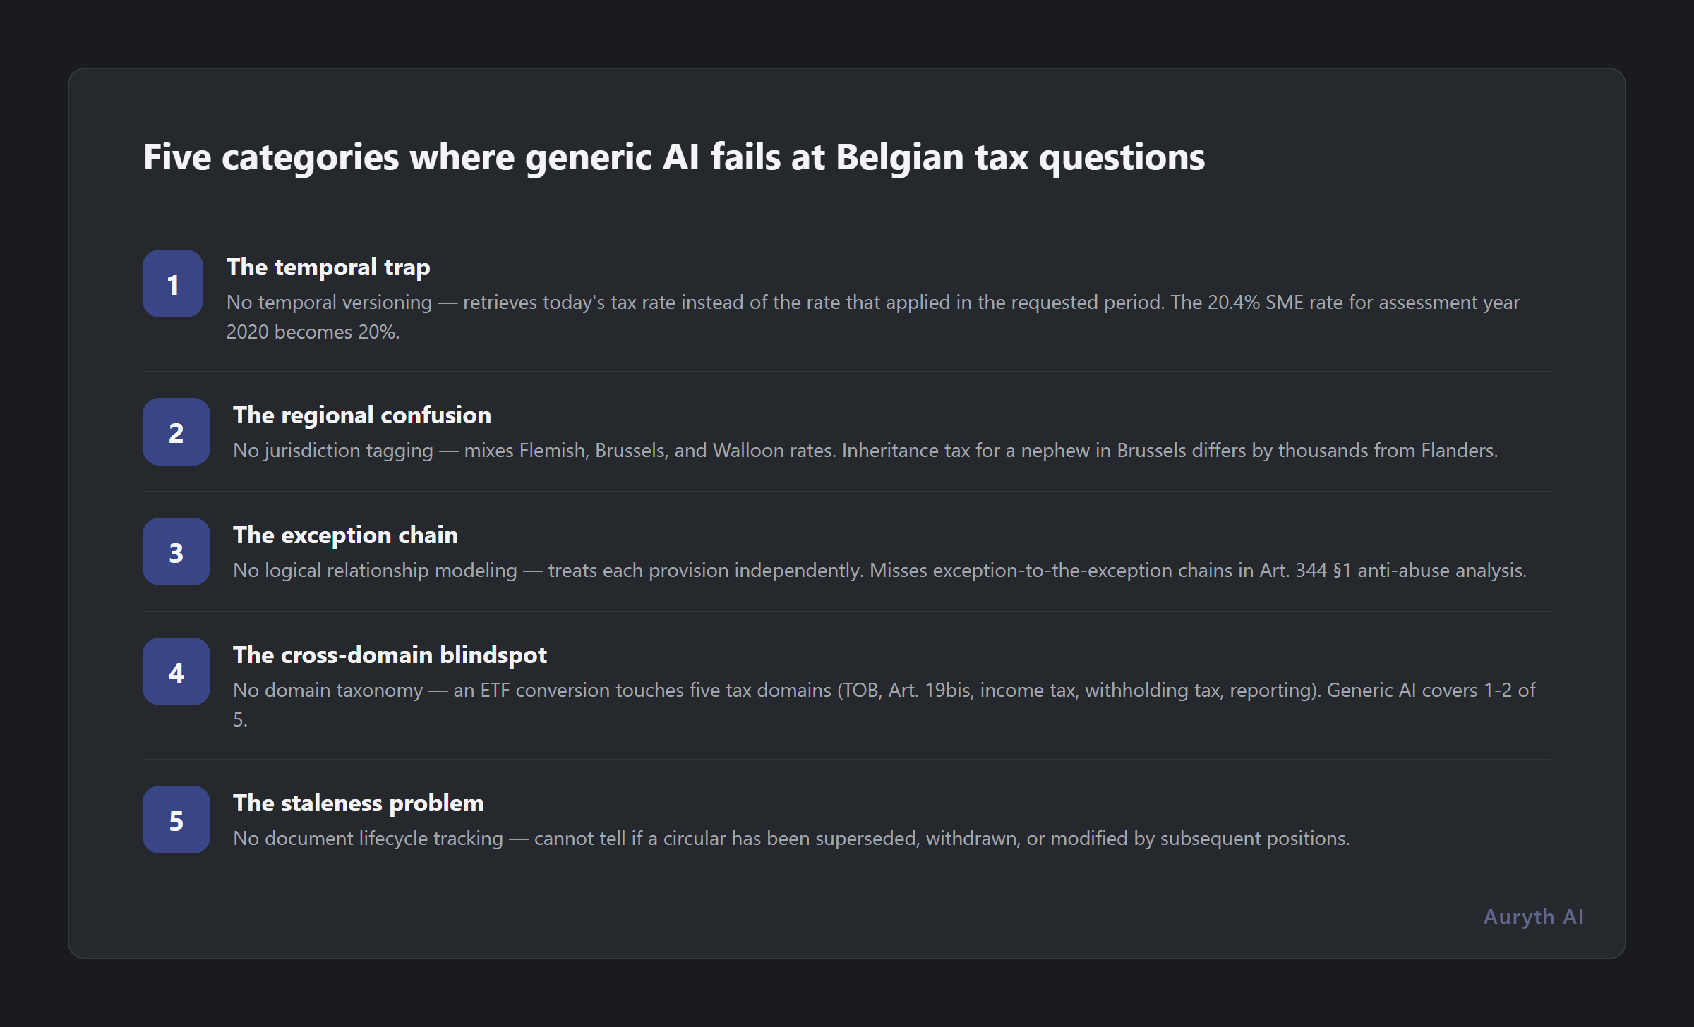Click the "Five categories" main title
The image size is (1694, 1027).
(x=673, y=157)
